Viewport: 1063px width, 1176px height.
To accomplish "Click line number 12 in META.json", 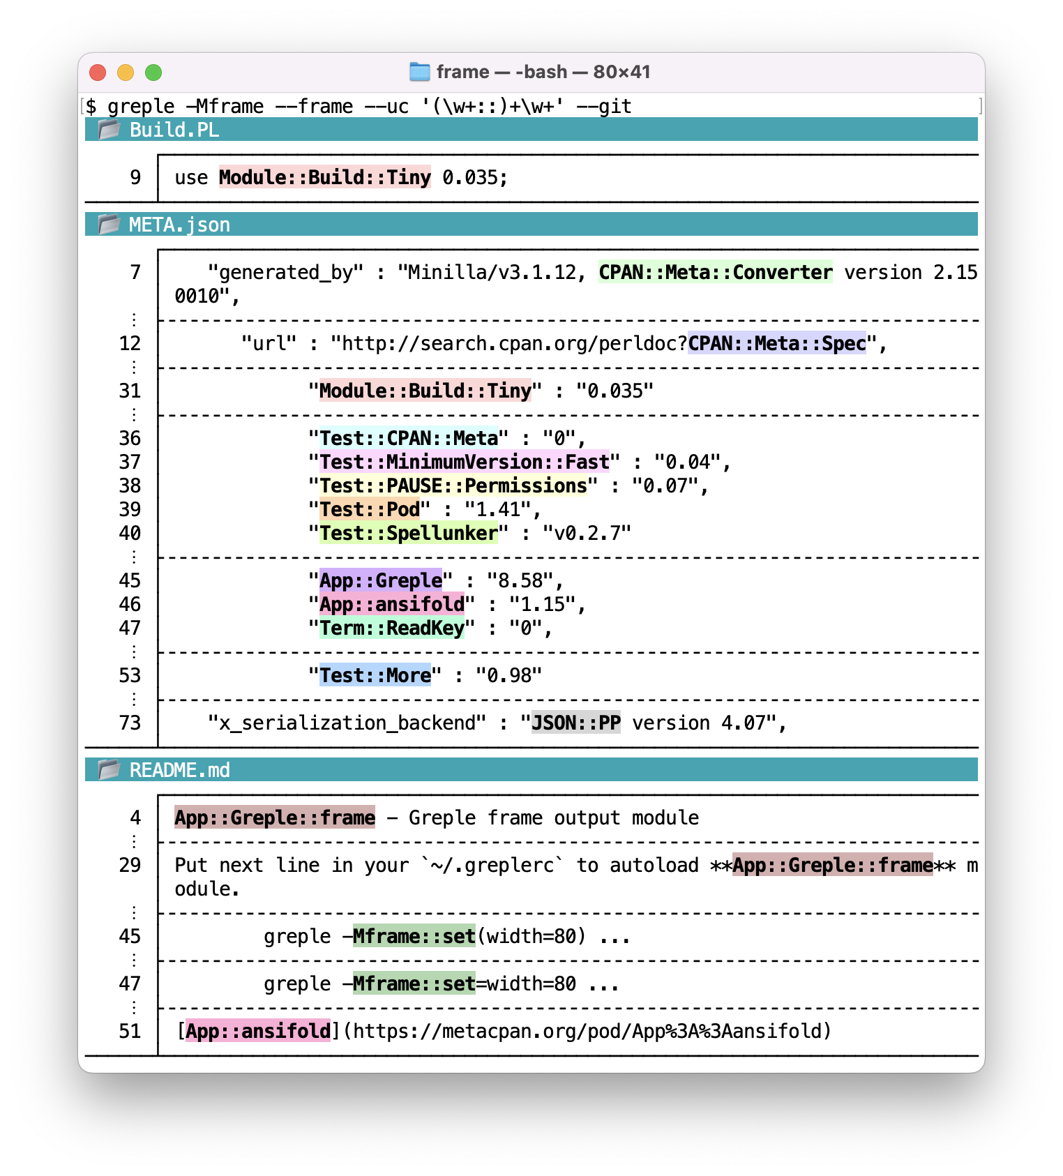I will pyautogui.click(x=130, y=343).
